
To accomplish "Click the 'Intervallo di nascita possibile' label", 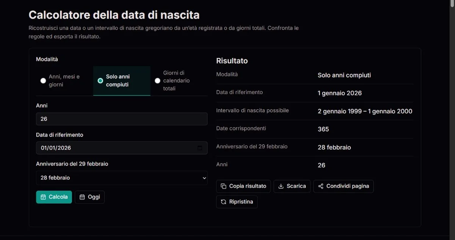I will (253, 110).
